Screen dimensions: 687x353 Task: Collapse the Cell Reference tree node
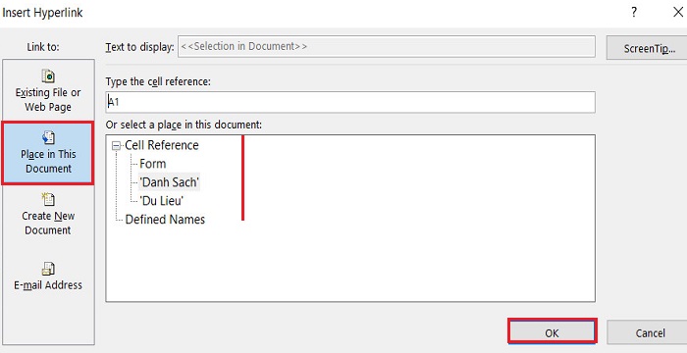pyautogui.click(x=116, y=146)
